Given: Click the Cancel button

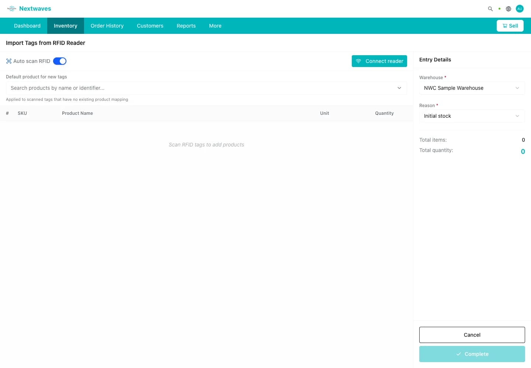Looking at the screenshot, I should [472, 335].
